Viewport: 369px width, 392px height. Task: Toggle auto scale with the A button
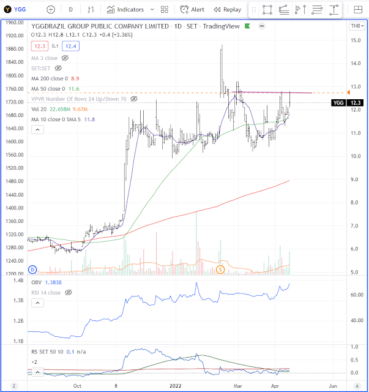click(357, 386)
